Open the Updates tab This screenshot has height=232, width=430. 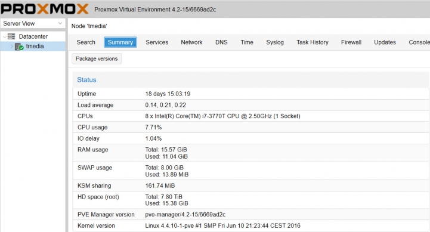(385, 42)
